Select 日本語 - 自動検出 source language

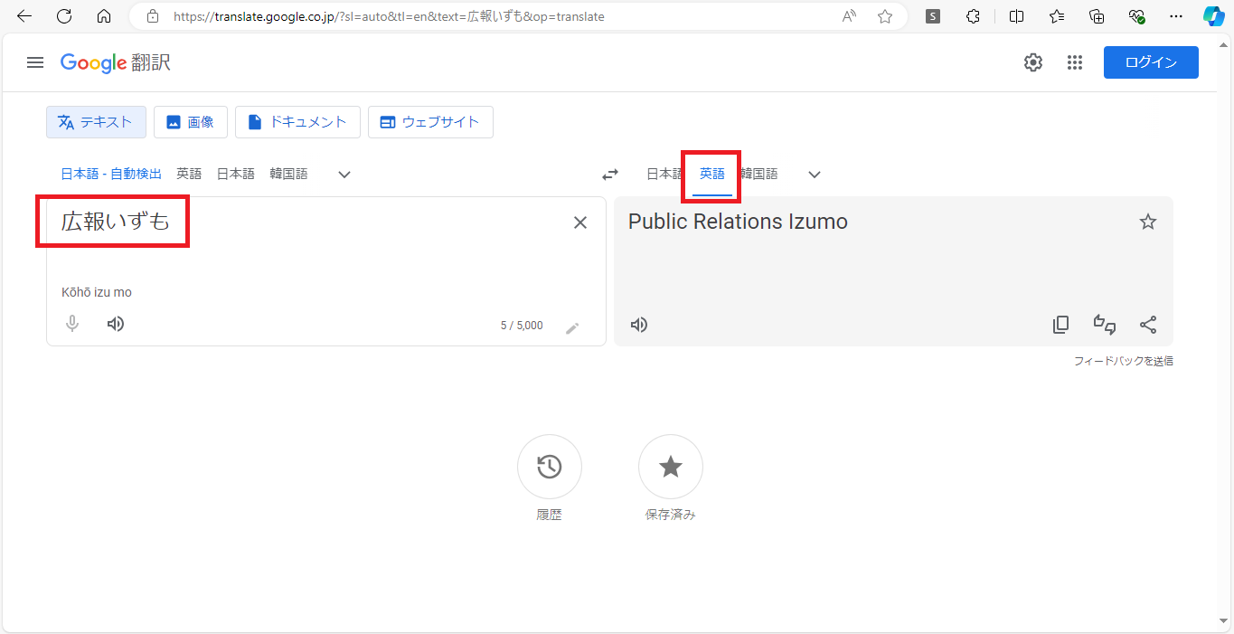[x=111, y=174]
